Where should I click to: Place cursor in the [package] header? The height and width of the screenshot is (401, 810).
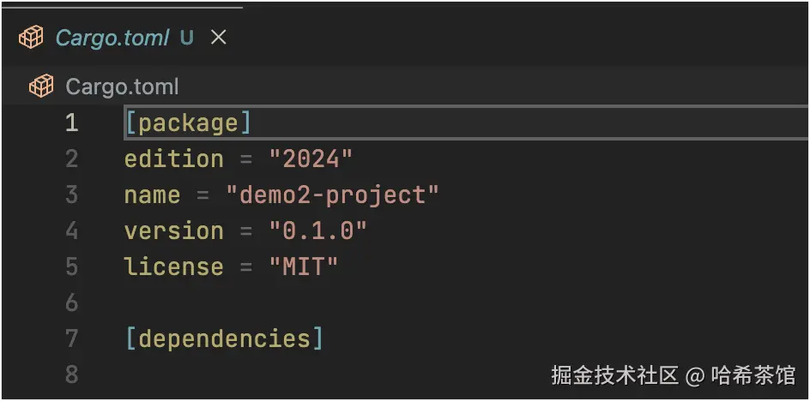tap(188, 123)
